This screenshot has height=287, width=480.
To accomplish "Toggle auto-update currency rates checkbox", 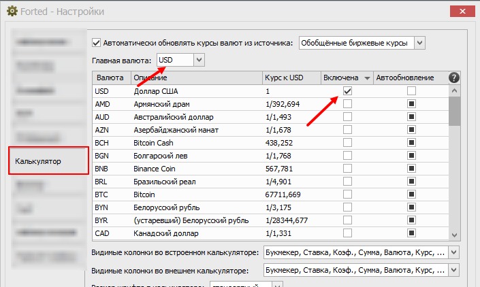I will pyautogui.click(x=96, y=43).
